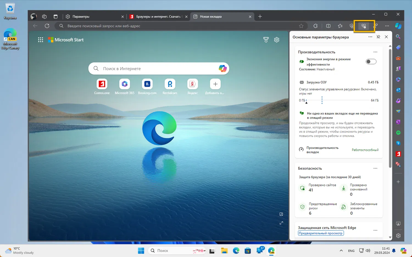
Task: Open the Copilot icon in the Edge toolbar
Action: (398, 26)
